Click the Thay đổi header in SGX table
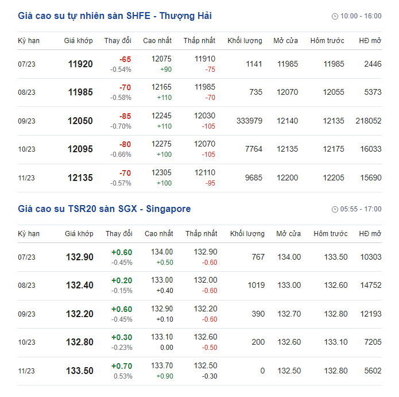This screenshot has height=397, width=399. (x=119, y=234)
